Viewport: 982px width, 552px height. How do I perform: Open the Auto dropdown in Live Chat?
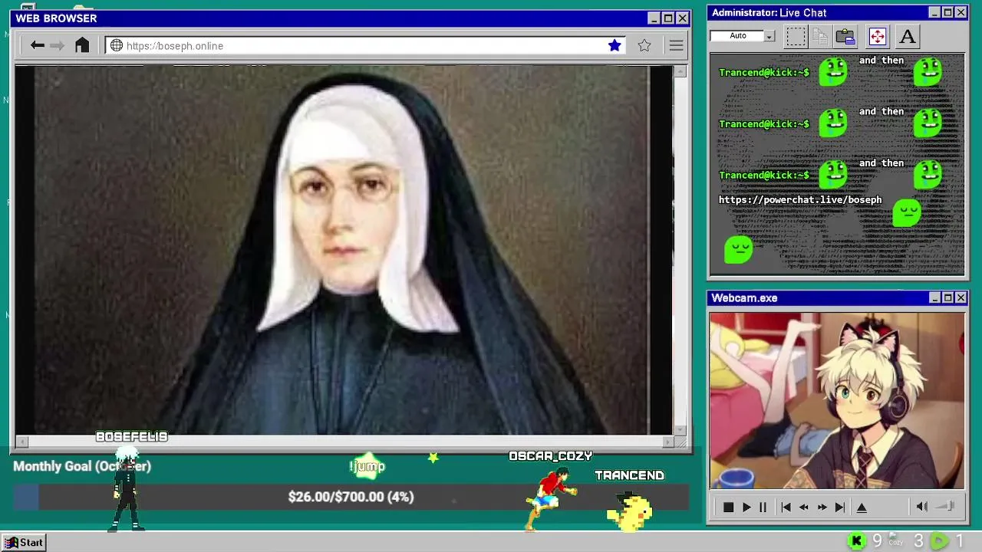click(769, 36)
